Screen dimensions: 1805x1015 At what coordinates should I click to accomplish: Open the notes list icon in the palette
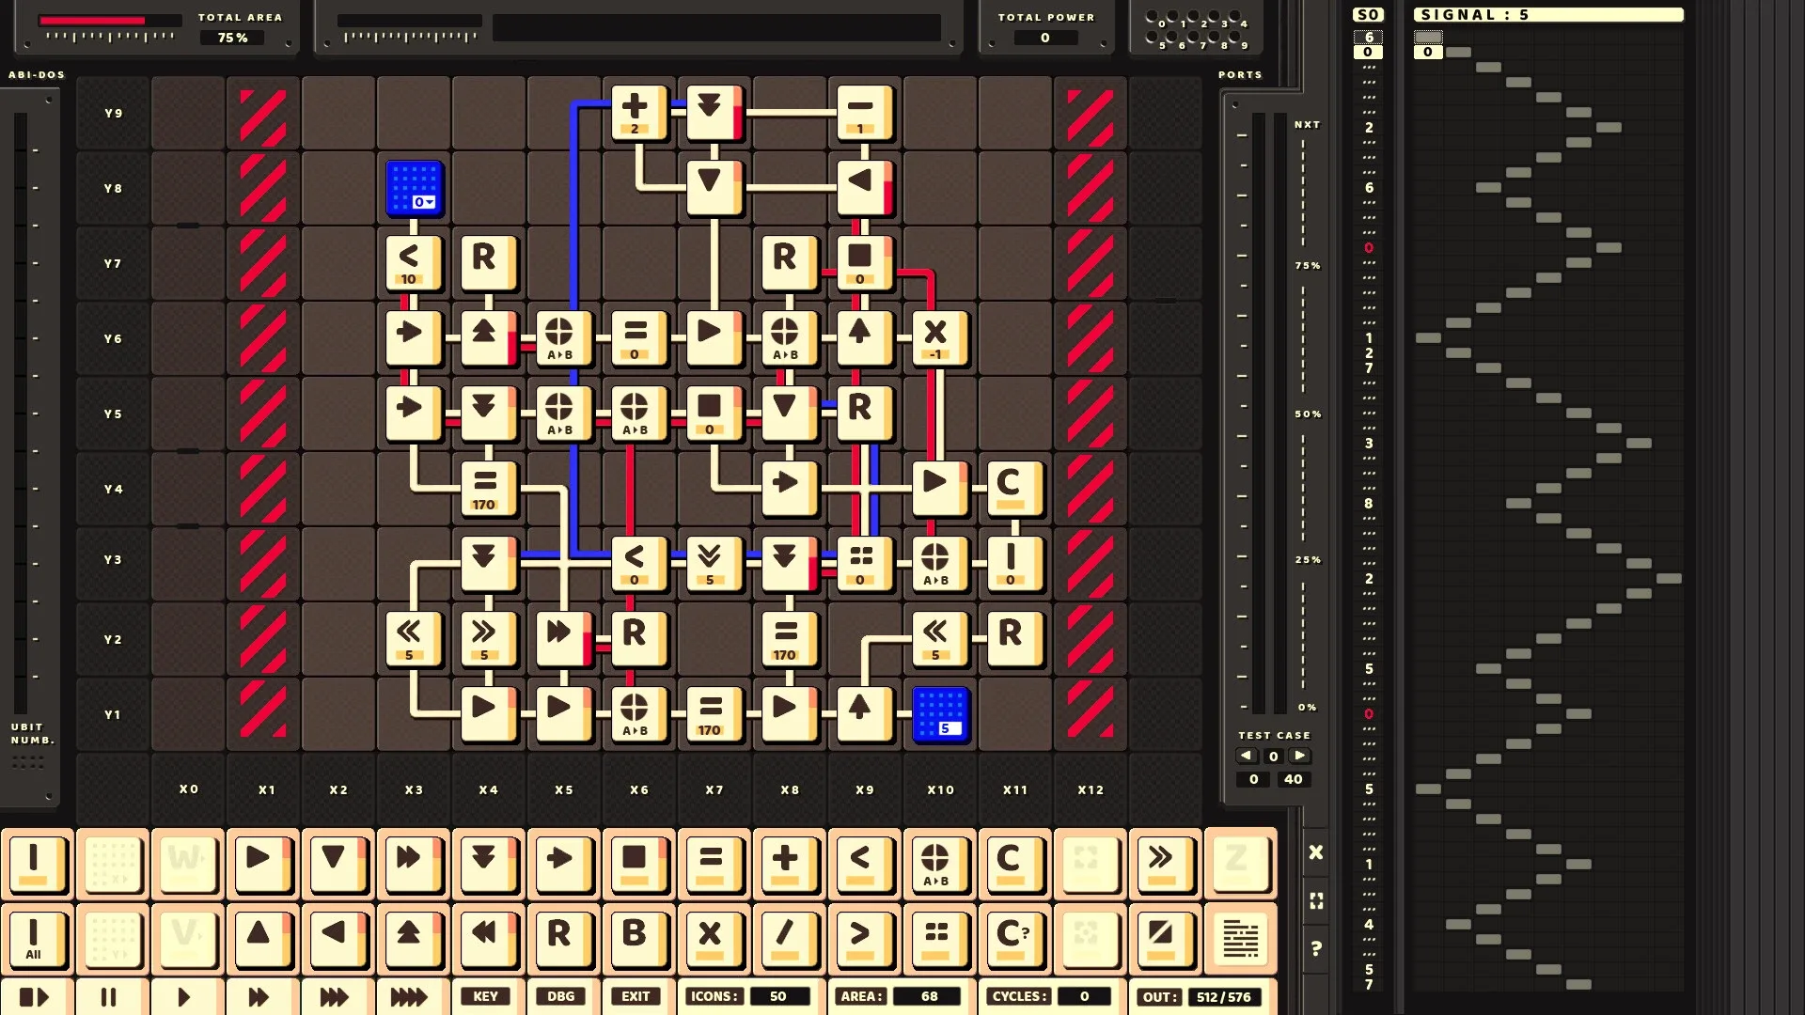point(1240,938)
